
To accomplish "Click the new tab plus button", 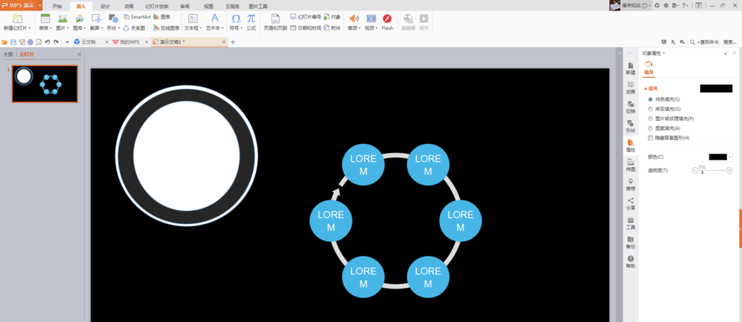I will tap(232, 42).
